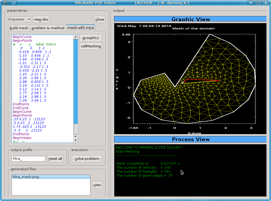Screen dimensions: 271x201
Task: Open the problem & method tab
Action: pyautogui.click(x=48, y=28)
